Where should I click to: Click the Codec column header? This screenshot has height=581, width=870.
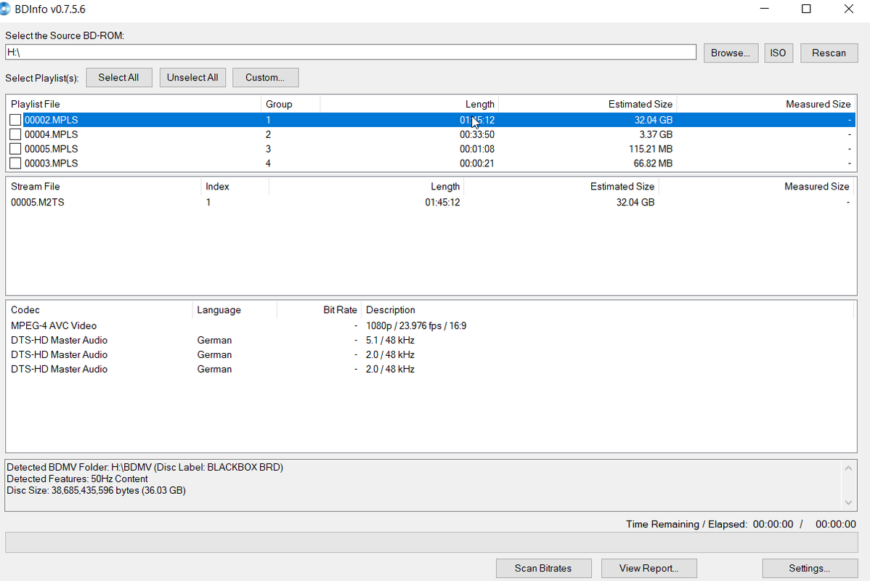(99, 309)
